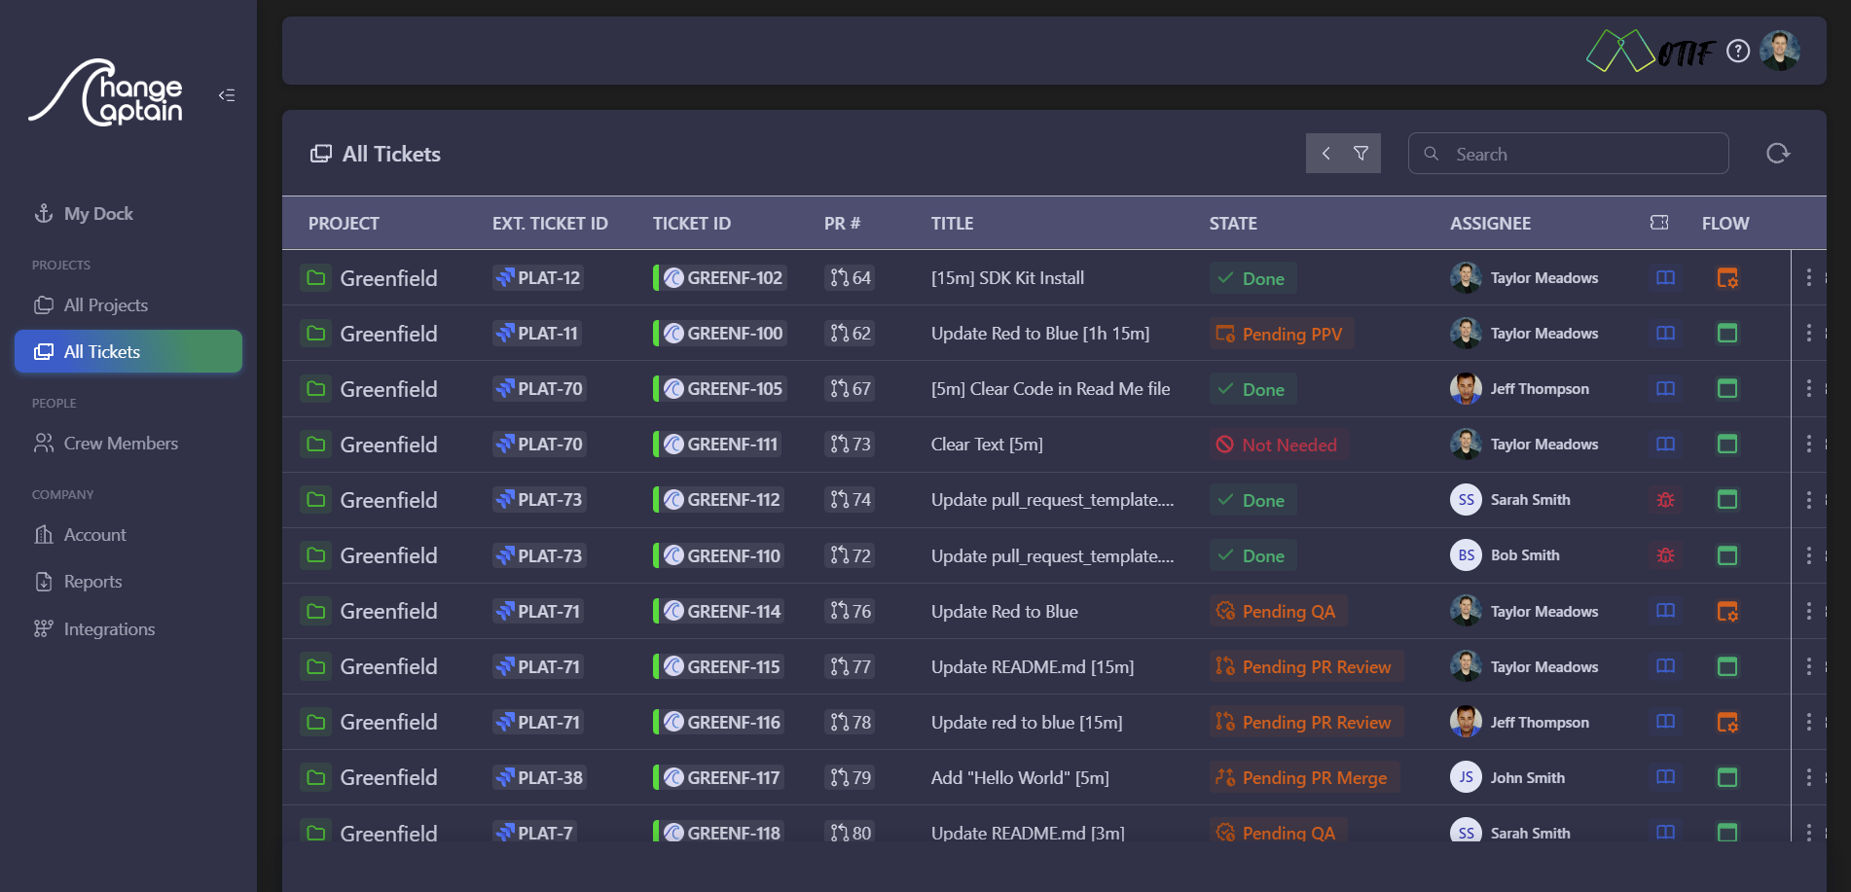
Task: Collapse the filter panel with the chevron
Action: (1325, 154)
